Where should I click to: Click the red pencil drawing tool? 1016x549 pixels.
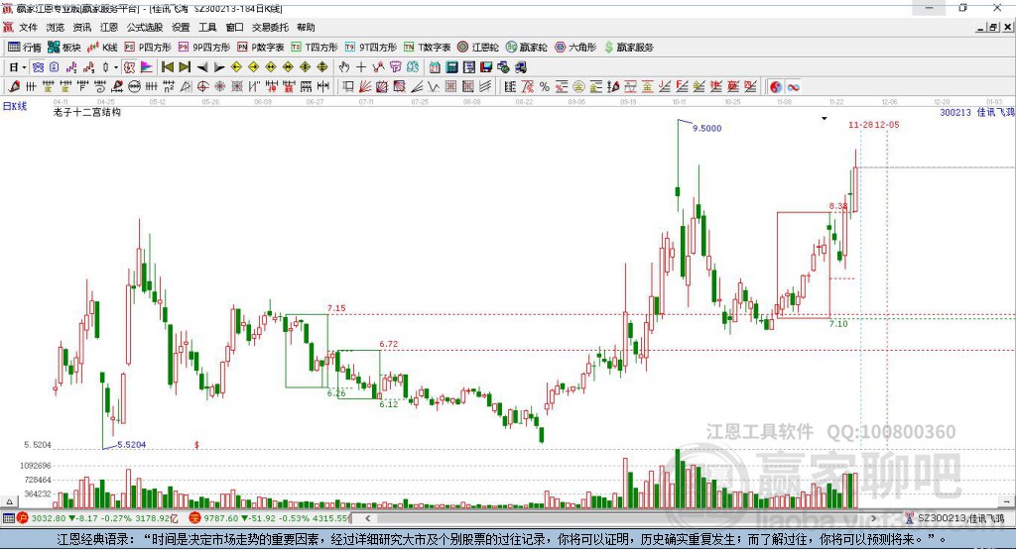(14, 87)
